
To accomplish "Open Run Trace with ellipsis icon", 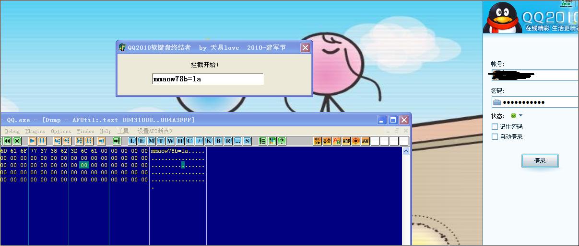I will pyautogui.click(x=237, y=141).
